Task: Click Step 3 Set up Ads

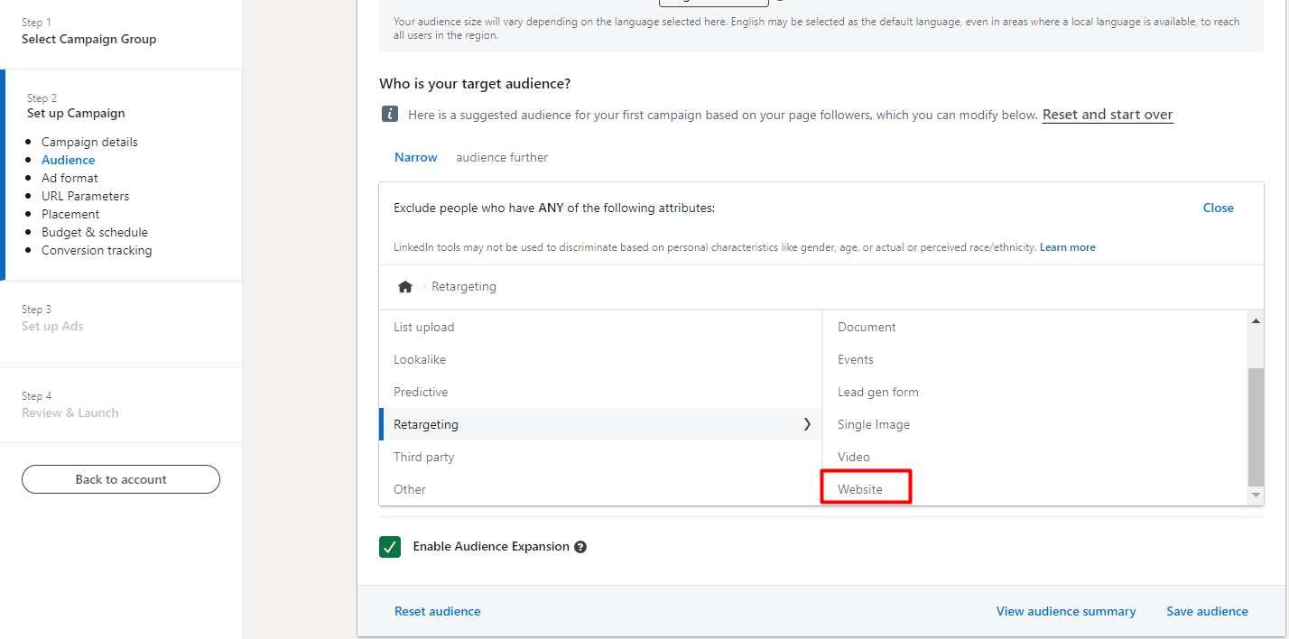Action: [x=52, y=318]
